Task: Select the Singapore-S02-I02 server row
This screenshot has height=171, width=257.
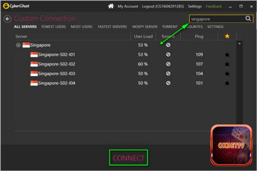Action: point(125,64)
